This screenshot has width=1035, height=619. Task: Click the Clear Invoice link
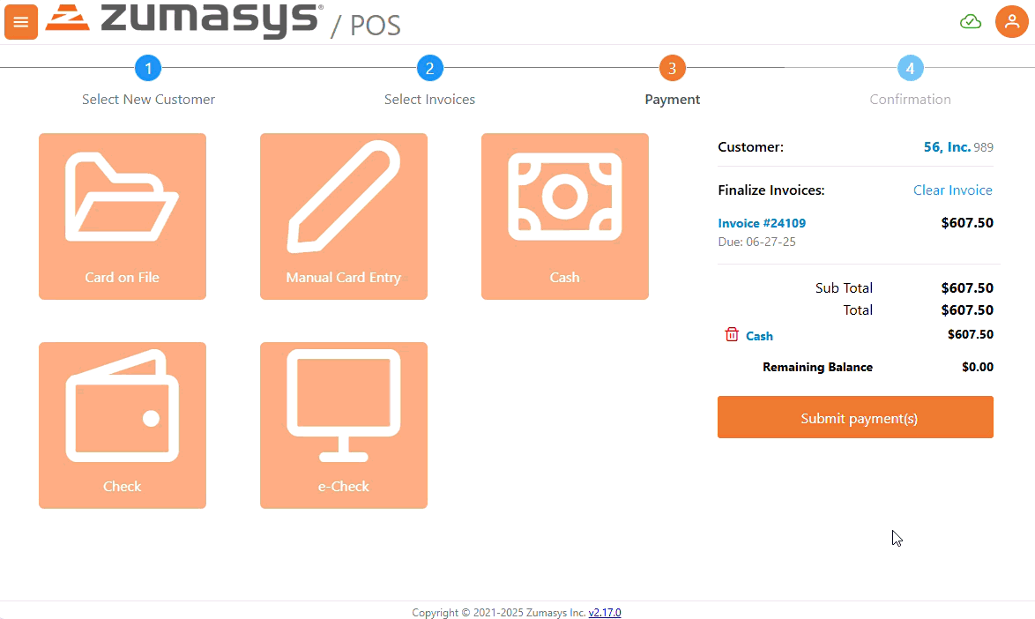coord(952,190)
